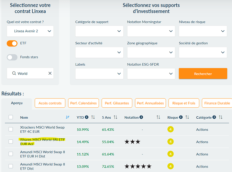Check the Amundi MSCI World Swap II ETF Dist checkbox
The height and width of the screenshot is (172, 232).
pyautogui.click(x=11, y=166)
